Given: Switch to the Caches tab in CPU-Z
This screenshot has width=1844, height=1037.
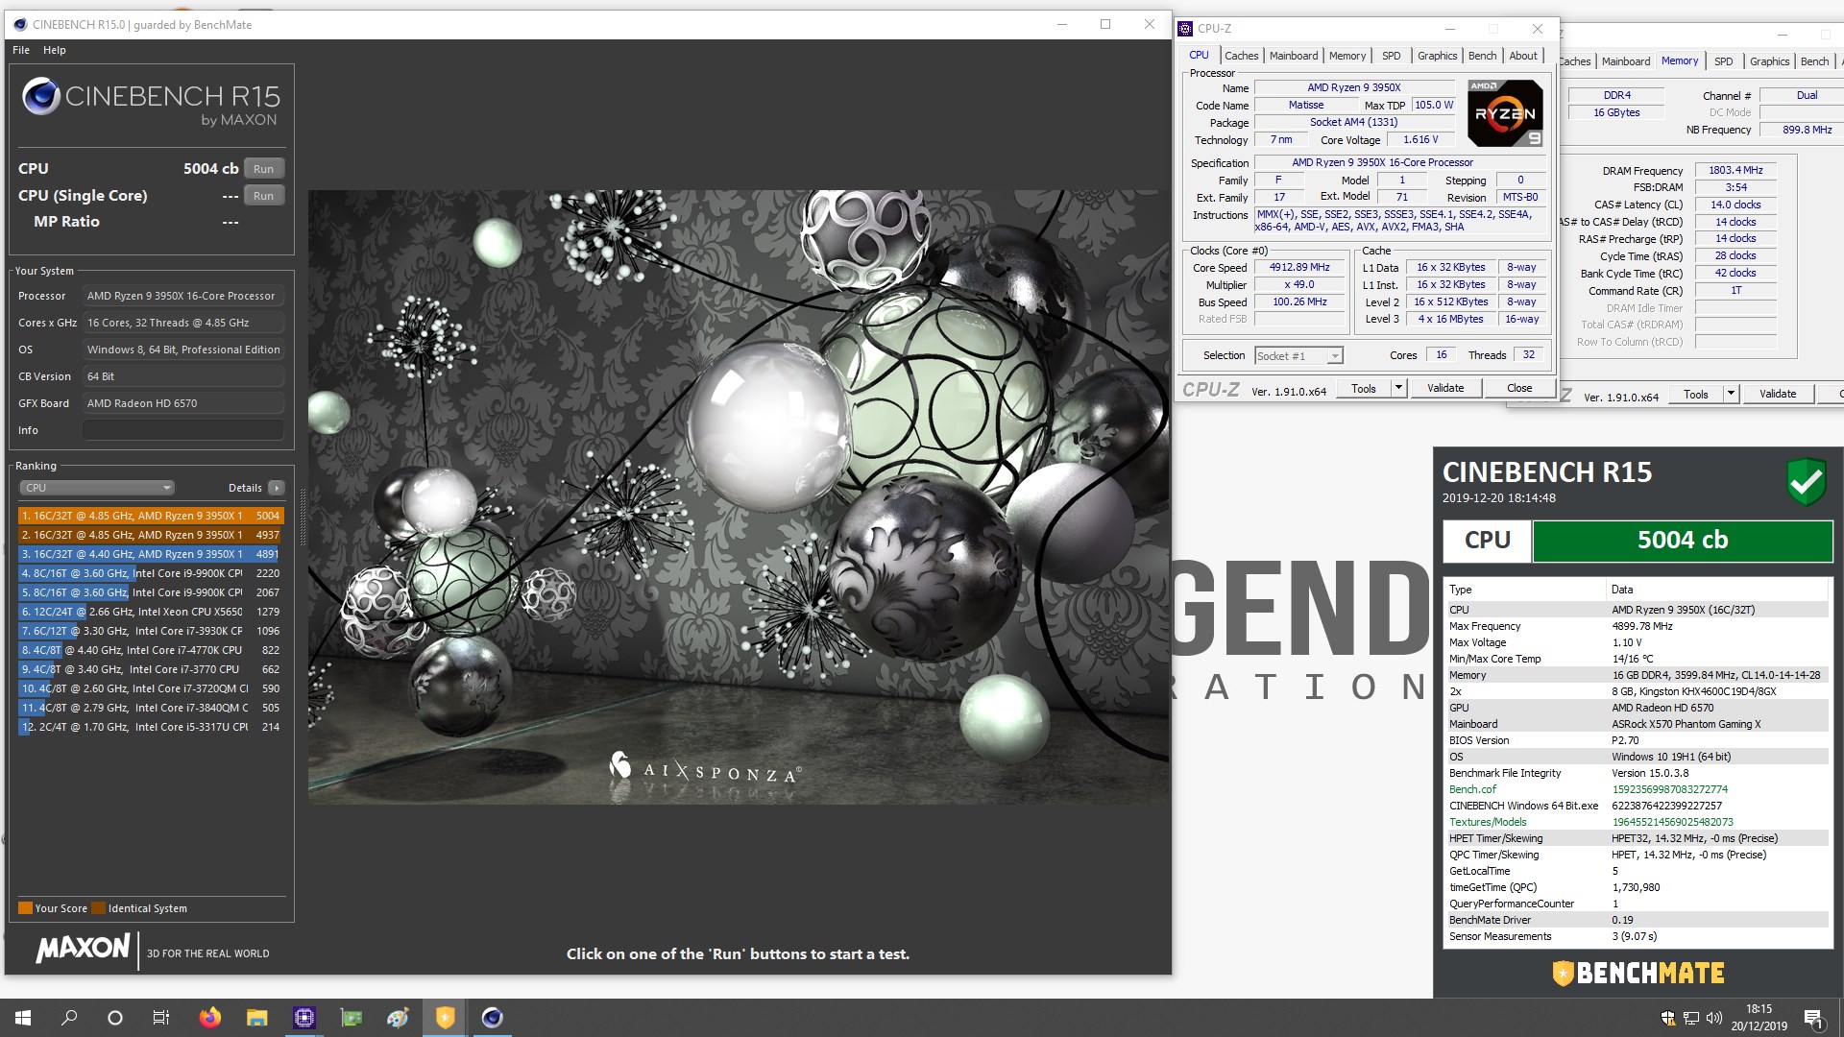Looking at the screenshot, I should 1241,56.
